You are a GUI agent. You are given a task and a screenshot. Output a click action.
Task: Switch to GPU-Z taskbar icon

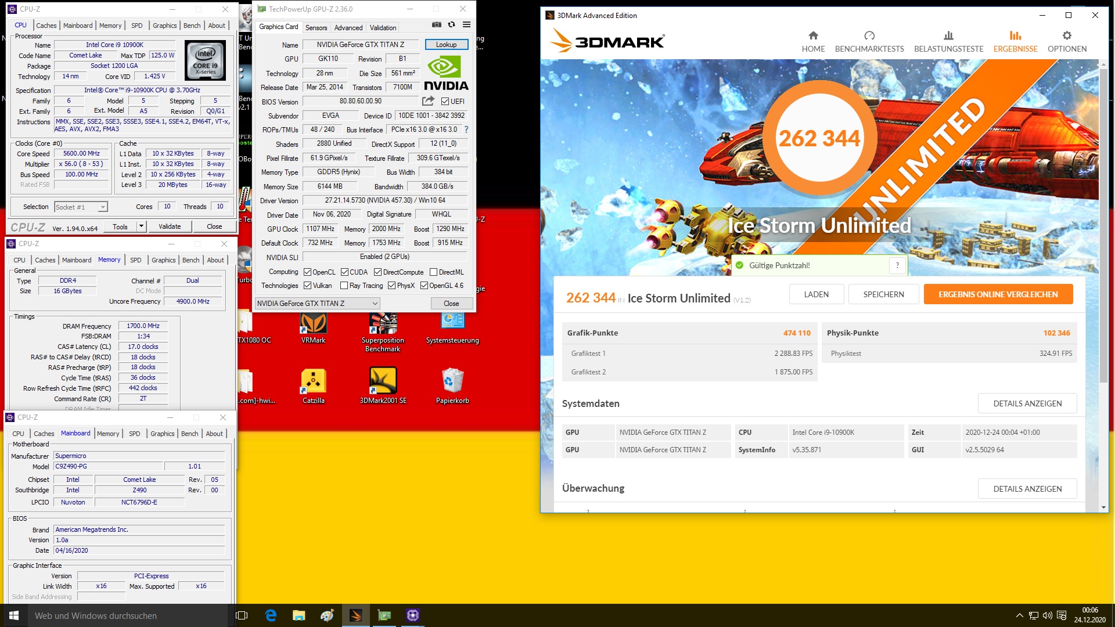(x=384, y=615)
